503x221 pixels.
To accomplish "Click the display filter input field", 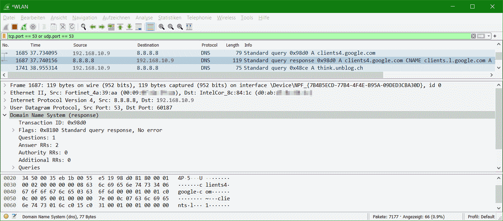I will (x=238, y=36).
